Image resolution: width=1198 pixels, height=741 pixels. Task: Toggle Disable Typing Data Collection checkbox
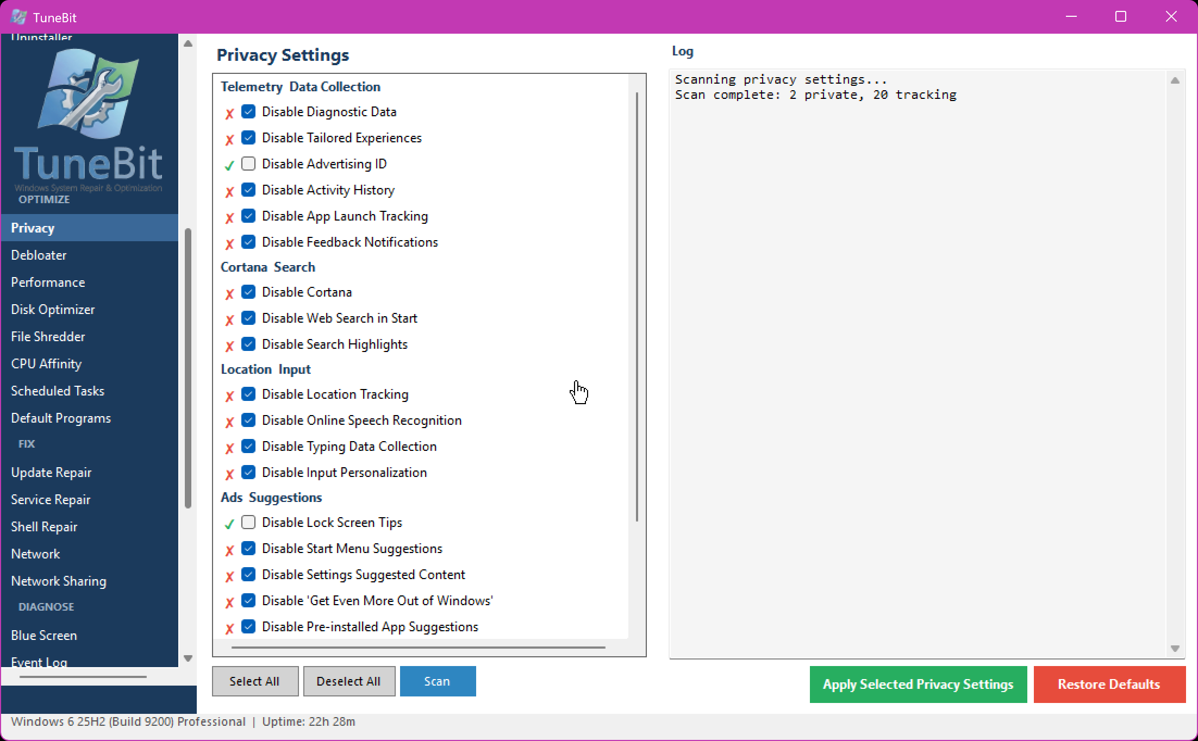click(x=248, y=446)
